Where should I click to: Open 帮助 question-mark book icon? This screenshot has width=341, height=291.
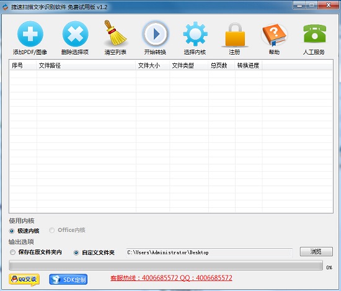click(x=274, y=35)
